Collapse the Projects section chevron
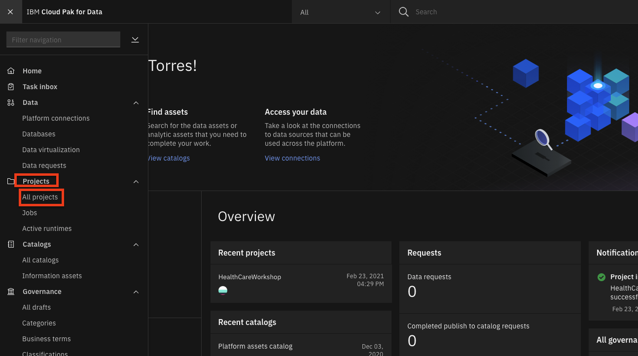The height and width of the screenshot is (356, 638). (136, 181)
